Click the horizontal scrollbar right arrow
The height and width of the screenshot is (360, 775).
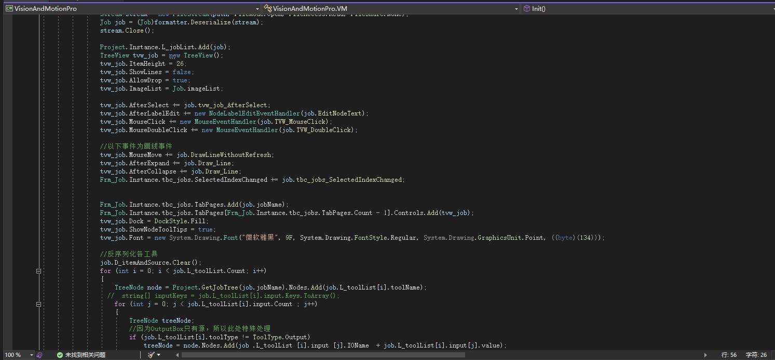pos(705,355)
